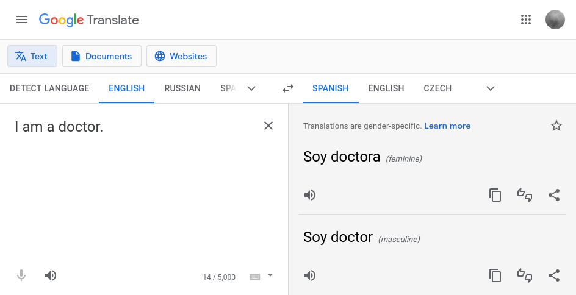The image size is (576, 295).
Task: Clear the source text
Action: [x=268, y=126]
